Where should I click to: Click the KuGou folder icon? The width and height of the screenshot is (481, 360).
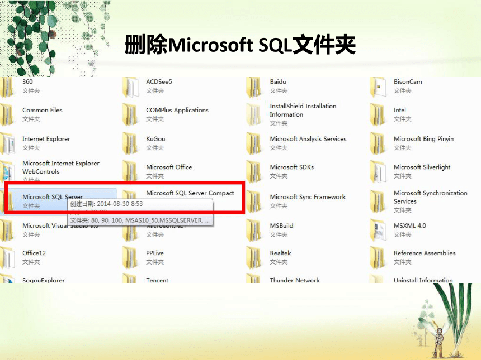(x=130, y=143)
